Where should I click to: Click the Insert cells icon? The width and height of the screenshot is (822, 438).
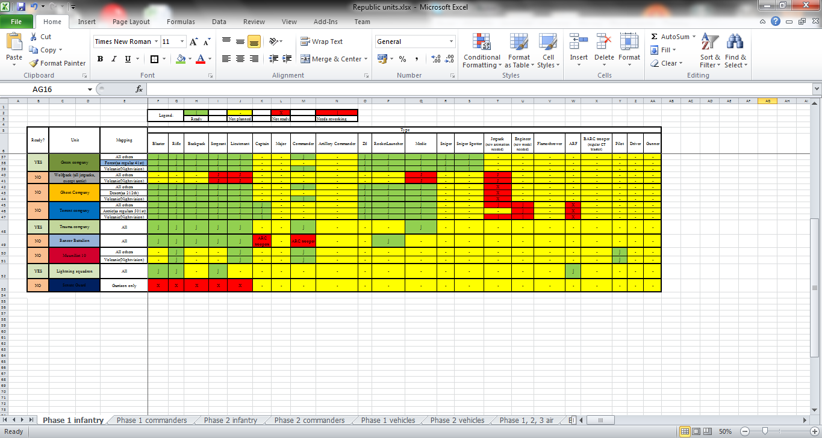tap(579, 42)
